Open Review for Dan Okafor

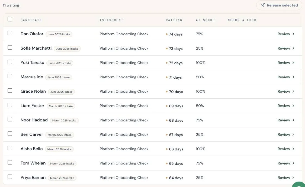(286, 34)
